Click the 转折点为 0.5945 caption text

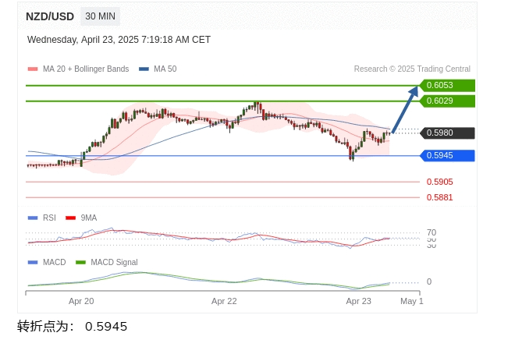click(73, 327)
